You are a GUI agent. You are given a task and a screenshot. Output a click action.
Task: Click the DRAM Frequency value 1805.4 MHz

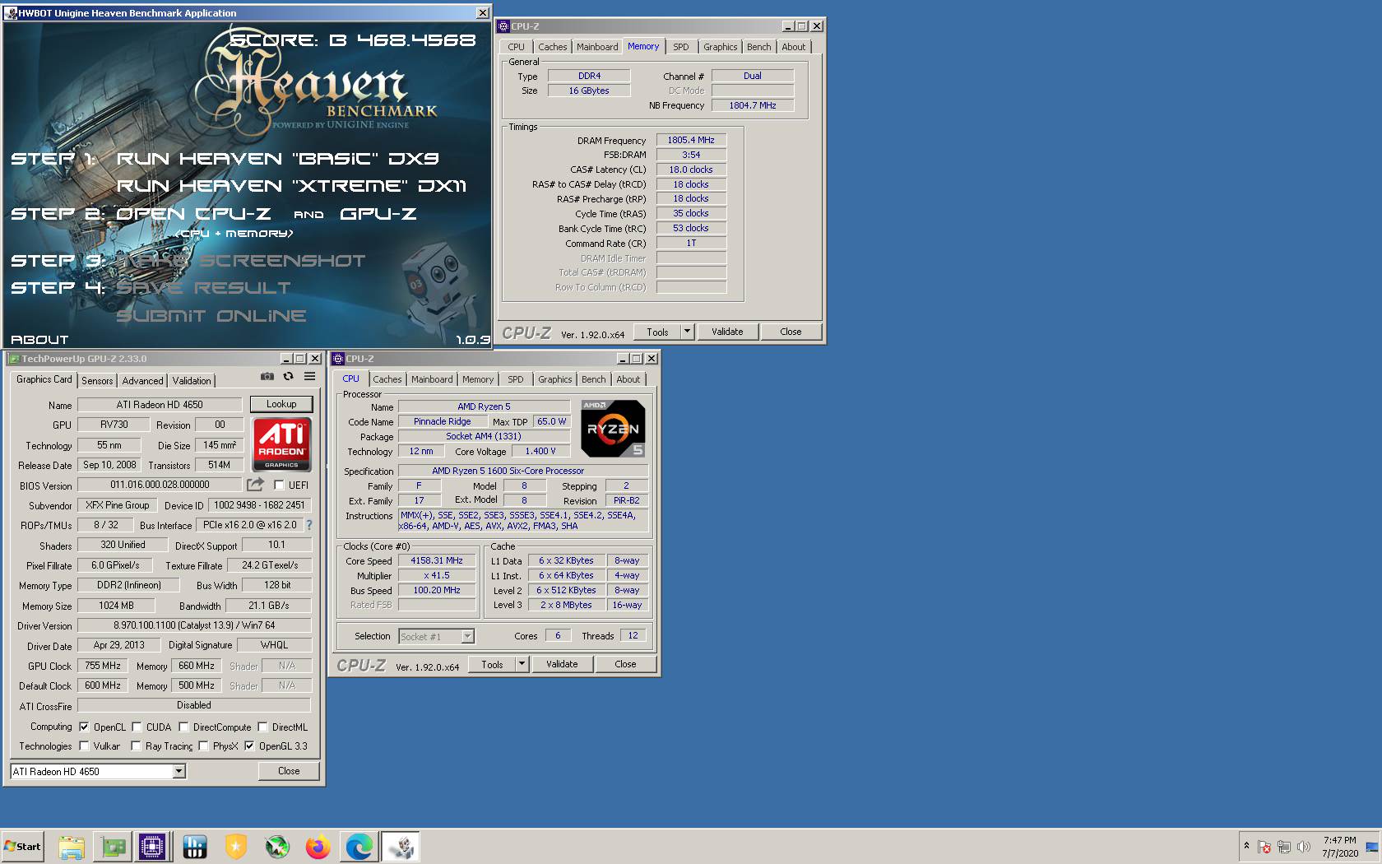coord(691,140)
